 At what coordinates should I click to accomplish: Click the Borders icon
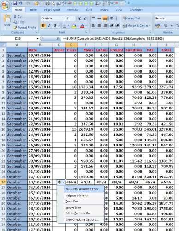point(65,26)
